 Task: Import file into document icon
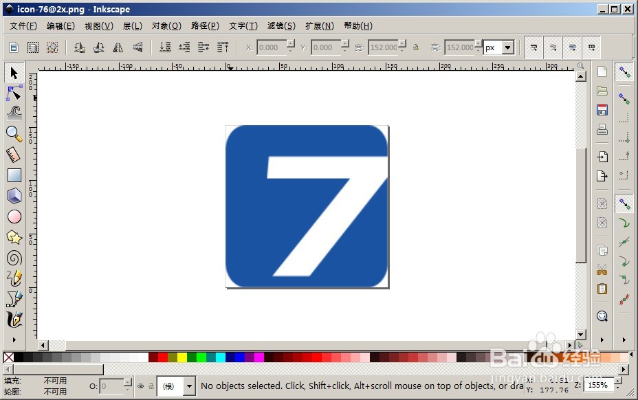(602, 157)
